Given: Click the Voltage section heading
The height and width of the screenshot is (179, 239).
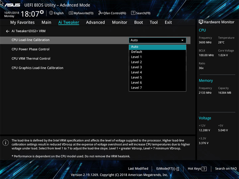Looking at the screenshot, I should click(205, 118).
